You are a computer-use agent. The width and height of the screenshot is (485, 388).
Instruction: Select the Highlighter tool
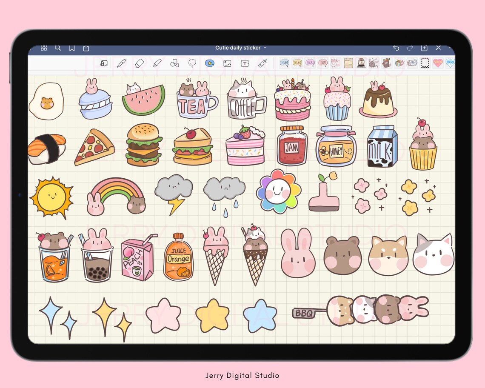(157, 63)
